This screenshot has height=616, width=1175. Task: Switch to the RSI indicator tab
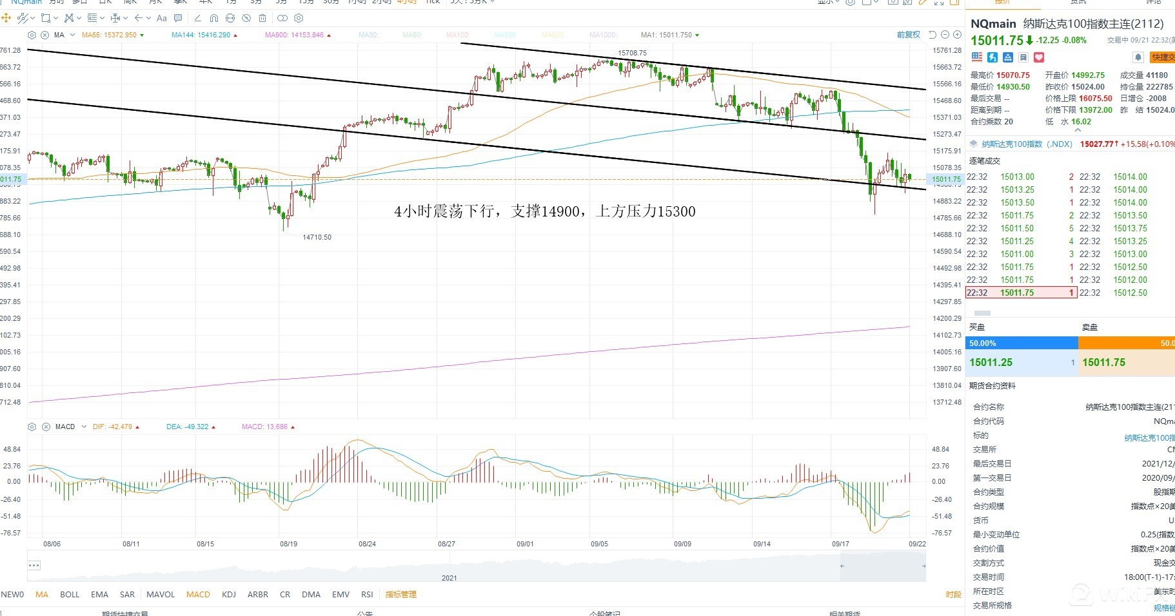367,594
